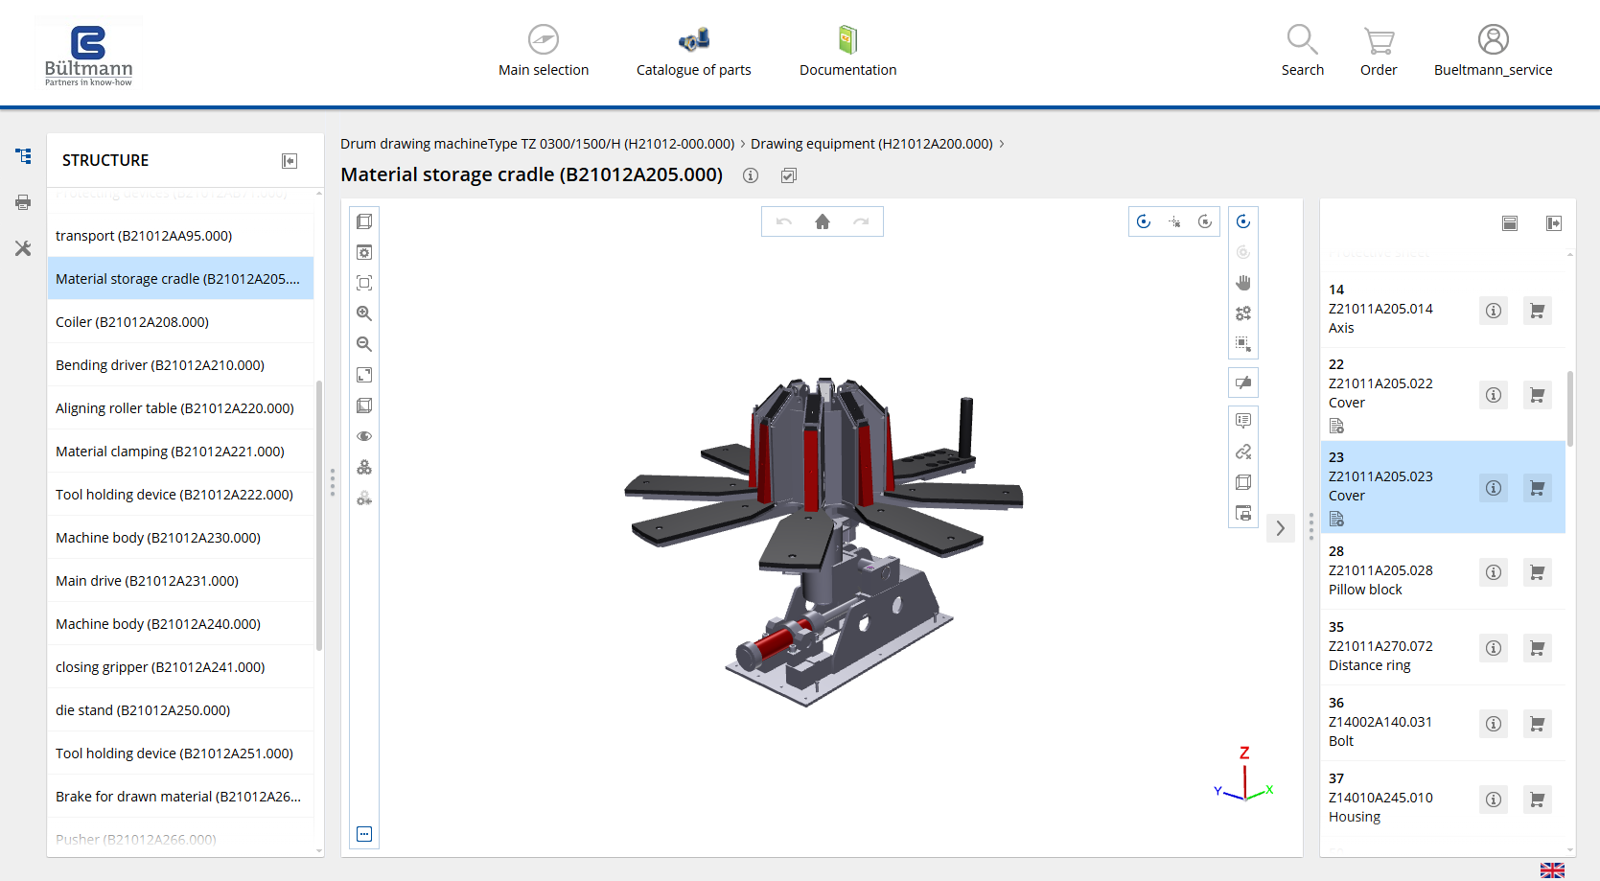This screenshot has height=881, width=1600.
Task: Select die stand (B21012A250.000) in structure
Action: 180,710
